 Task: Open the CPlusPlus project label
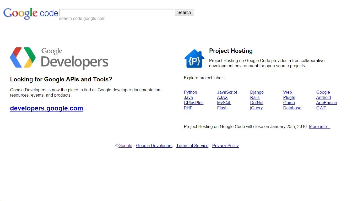tap(193, 103)
